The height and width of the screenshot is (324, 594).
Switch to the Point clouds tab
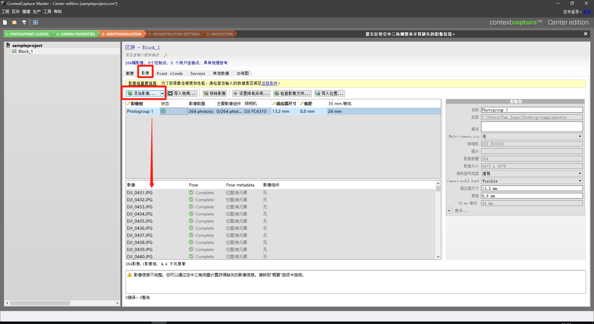tap(170, 73)
